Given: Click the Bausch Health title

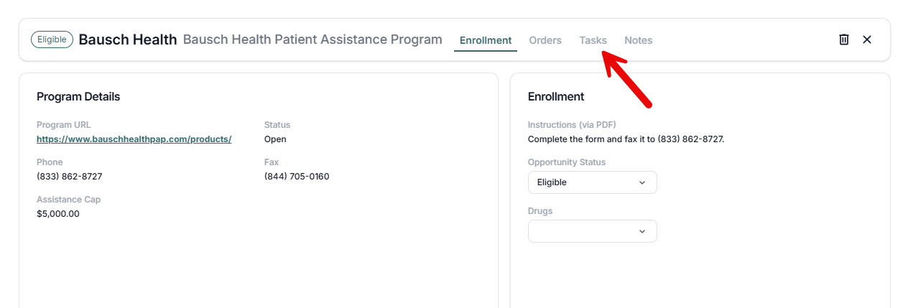Looking at the screenshot, I should click(x=128, y=39).
